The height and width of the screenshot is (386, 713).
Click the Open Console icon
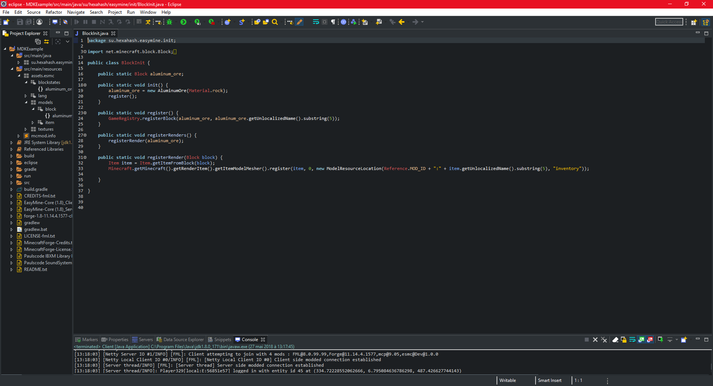point(684,340)
